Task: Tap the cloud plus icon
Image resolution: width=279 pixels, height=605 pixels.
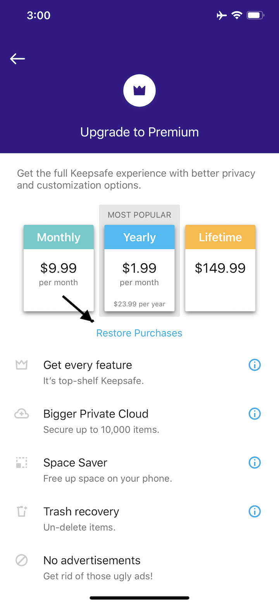Action: click(x=22, y=414)
